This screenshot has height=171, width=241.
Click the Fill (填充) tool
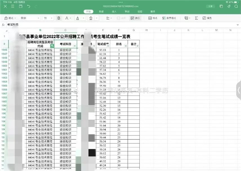(x=207, y=18)
